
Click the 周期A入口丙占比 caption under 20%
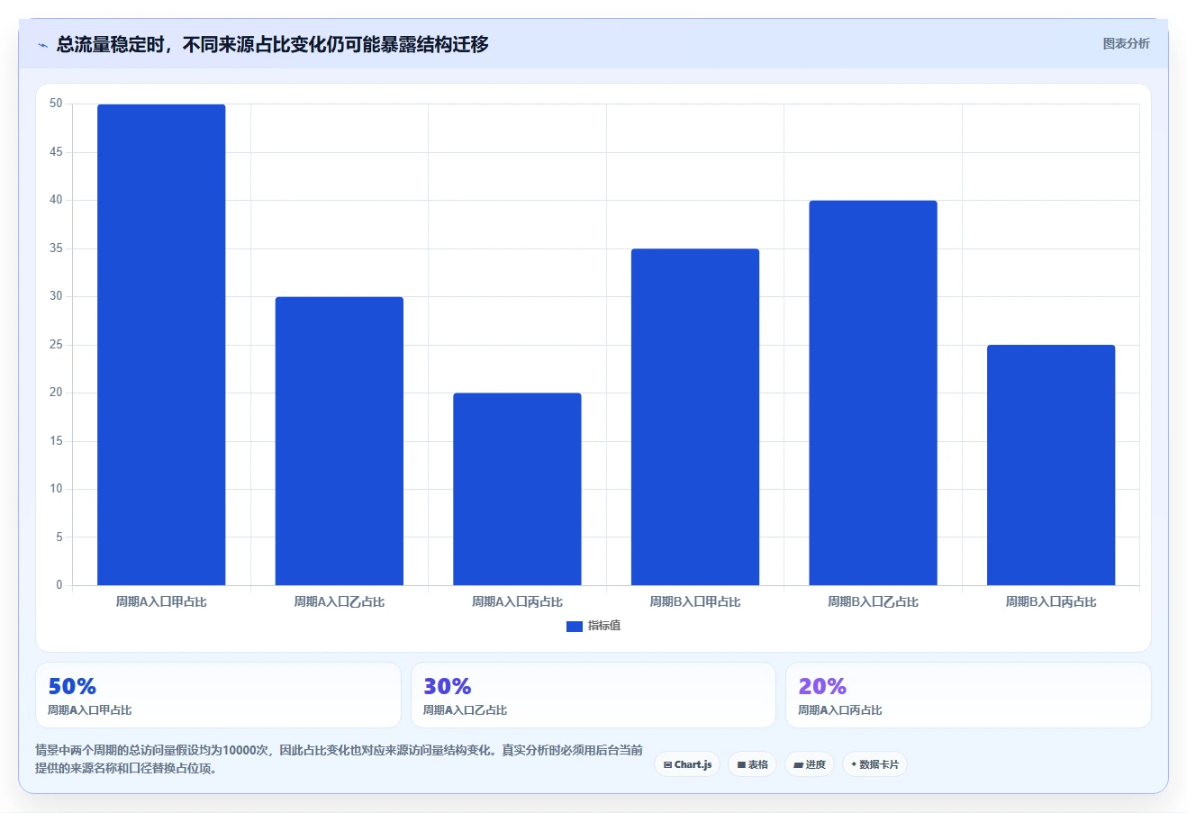pyautogui.click(x=840, y=710)
